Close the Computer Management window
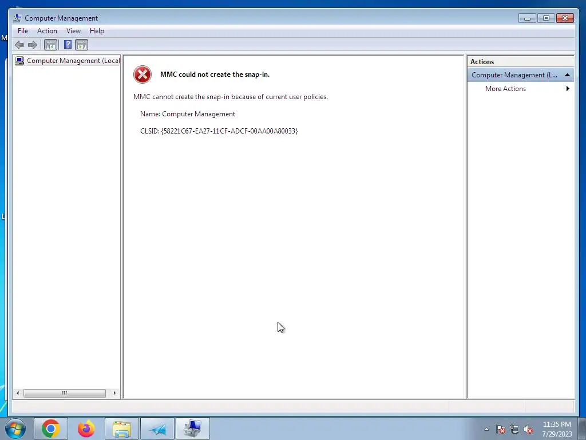 point(565,18)
